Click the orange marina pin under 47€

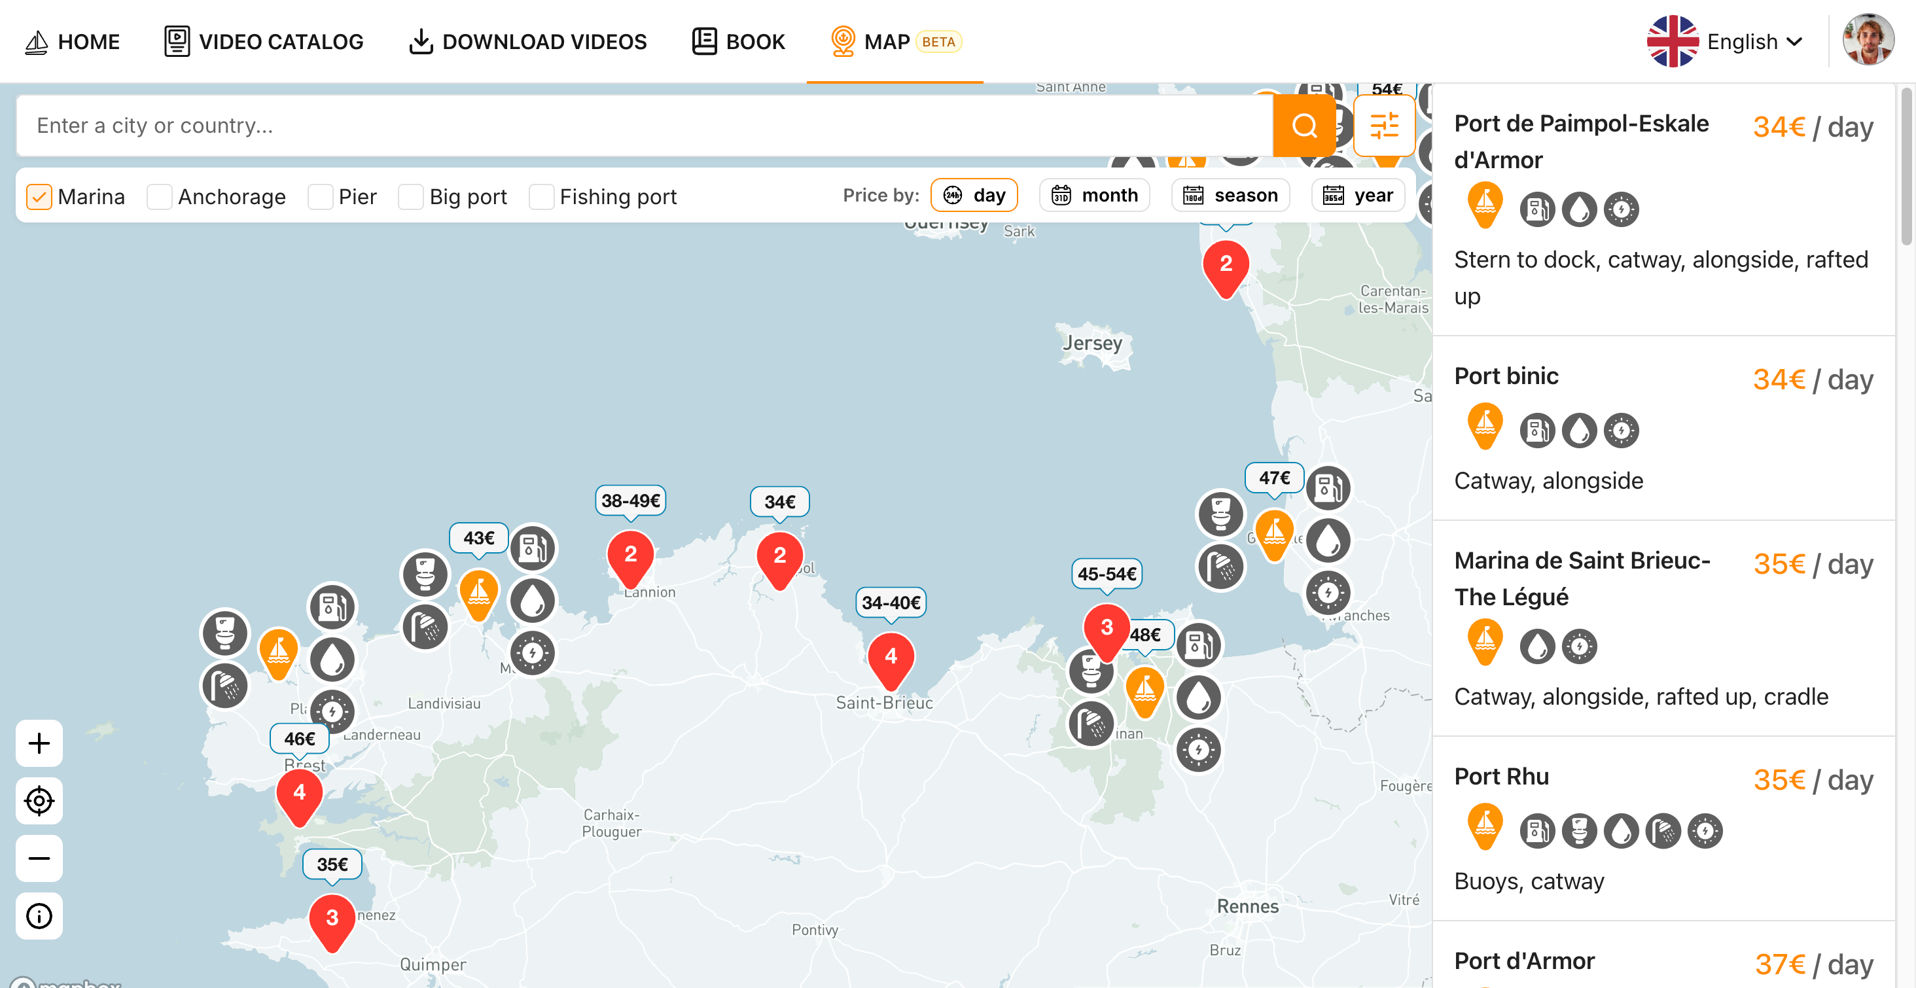point(1274,535)
